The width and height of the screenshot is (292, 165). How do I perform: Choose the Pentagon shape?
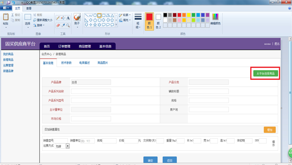tap(95, 20)
